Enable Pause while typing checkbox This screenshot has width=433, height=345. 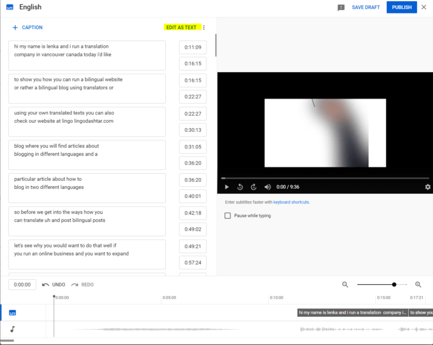click(x=228, y=215)
